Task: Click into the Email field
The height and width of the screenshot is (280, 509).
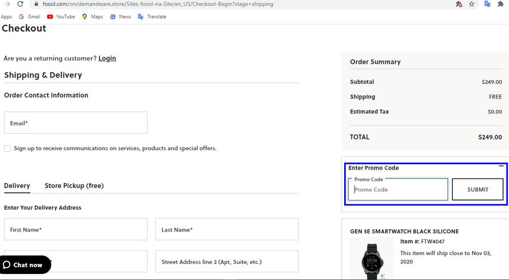Action: pyautogui.click(x=76, y=122)
